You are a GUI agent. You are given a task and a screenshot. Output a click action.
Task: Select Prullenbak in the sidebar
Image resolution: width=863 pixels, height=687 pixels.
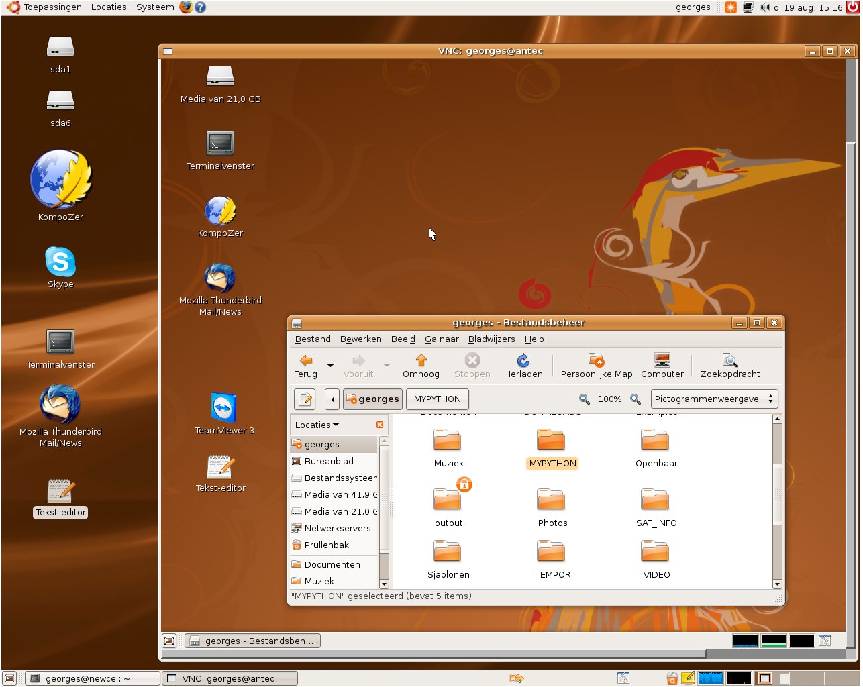click(326, 545)
